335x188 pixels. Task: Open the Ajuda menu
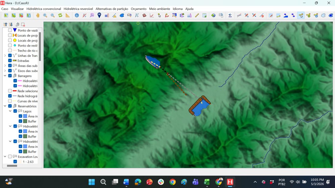click(189, 9)
